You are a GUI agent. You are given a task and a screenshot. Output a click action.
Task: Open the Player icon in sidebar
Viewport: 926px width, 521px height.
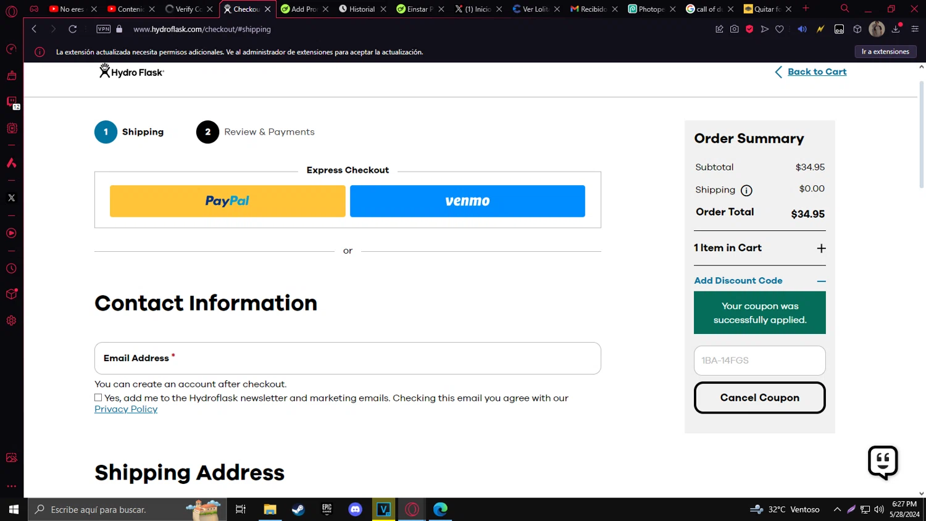11,233
